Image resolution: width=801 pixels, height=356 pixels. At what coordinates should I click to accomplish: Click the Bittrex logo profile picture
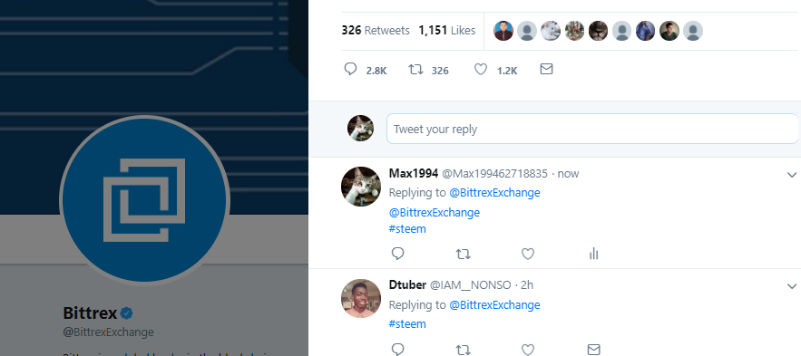coord(144,200)
